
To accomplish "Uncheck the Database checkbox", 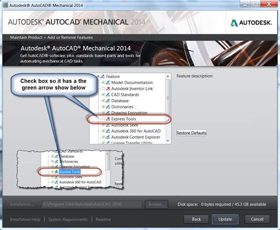I will click(103, 101).
